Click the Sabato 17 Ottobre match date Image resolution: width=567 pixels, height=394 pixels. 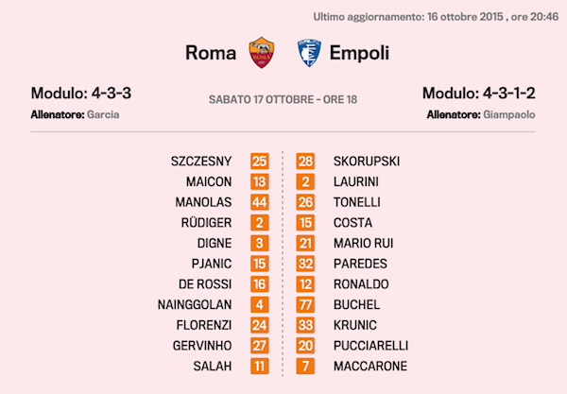(283, 98)
